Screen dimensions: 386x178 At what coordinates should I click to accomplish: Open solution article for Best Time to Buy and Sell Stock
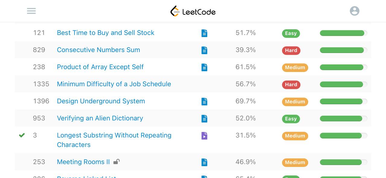(204, 33)
